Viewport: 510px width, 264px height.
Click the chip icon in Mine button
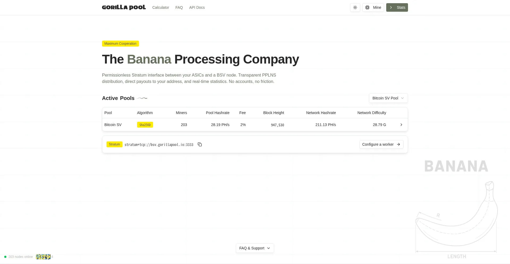point(367,7)
